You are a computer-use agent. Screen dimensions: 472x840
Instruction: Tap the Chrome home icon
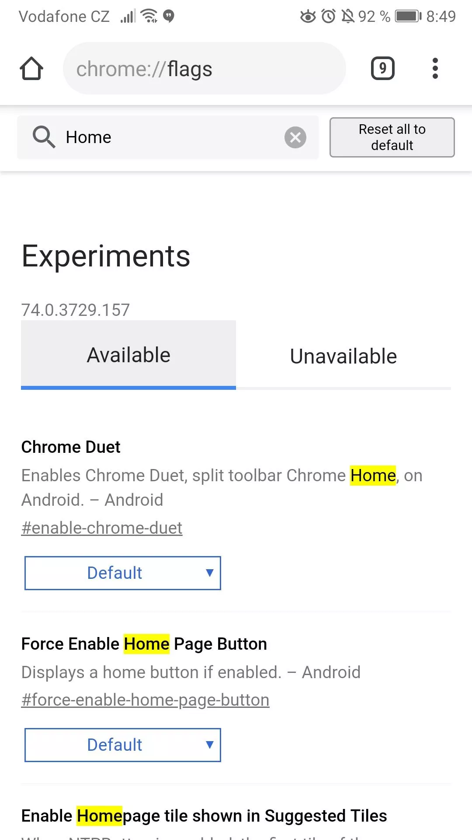point(31,69)
